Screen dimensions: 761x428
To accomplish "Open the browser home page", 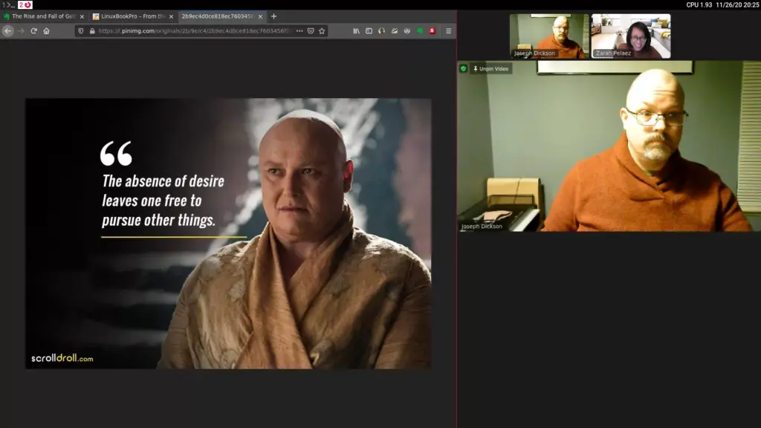I will (x=46, y=30).
